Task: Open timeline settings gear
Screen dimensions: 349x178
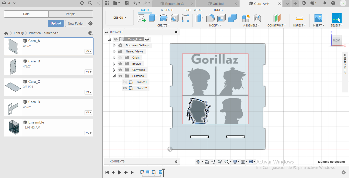Action: [344, 172]
